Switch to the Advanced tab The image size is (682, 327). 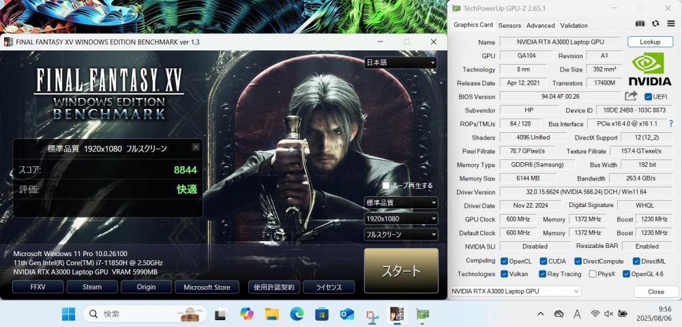[540, 25]
